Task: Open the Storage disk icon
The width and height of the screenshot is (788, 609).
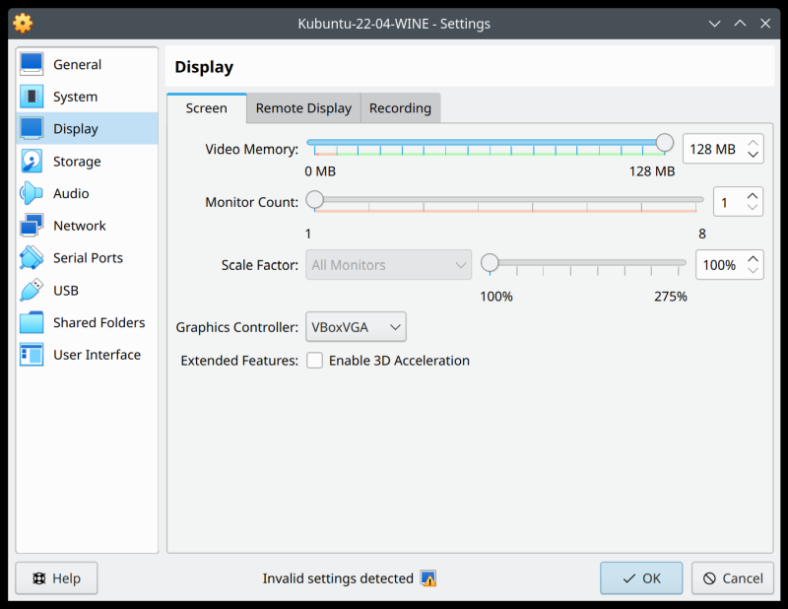Action: 32,161
